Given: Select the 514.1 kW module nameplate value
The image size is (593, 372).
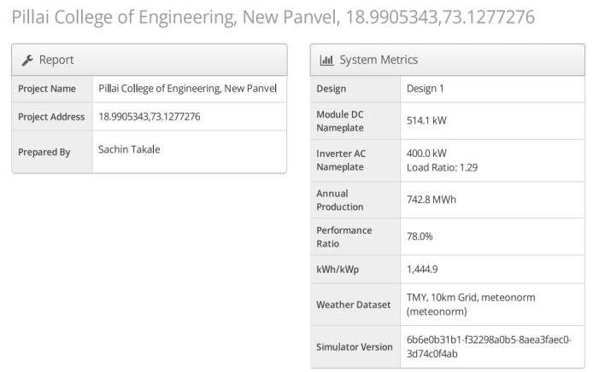Looking at the screenshot, I should (x=426, y=120).
